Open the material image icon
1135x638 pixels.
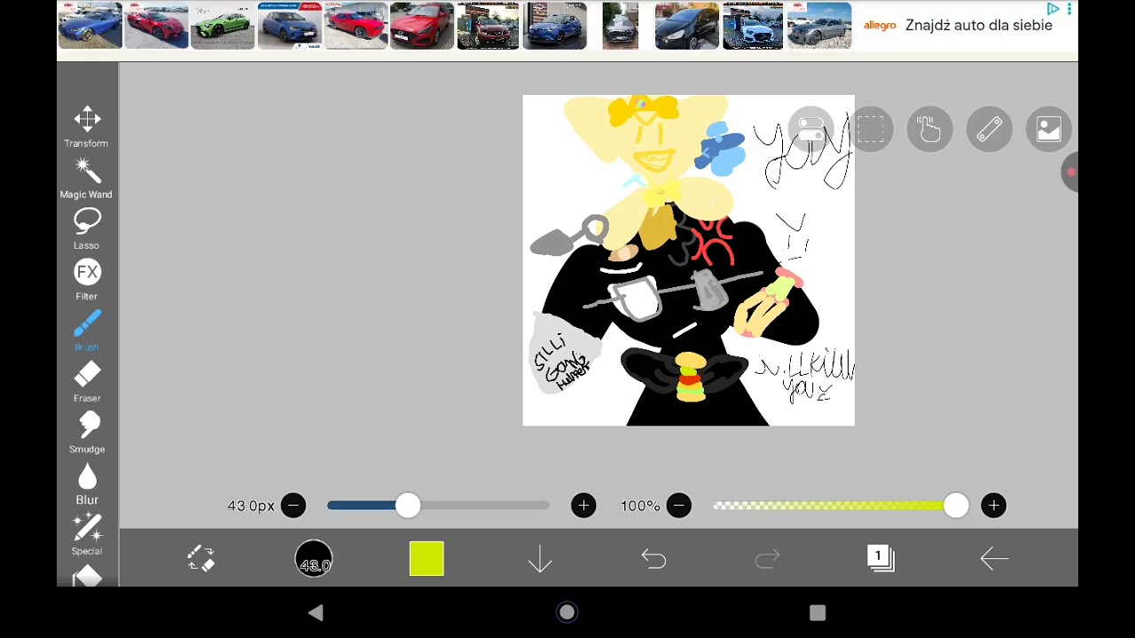(x=1048, y=129)
